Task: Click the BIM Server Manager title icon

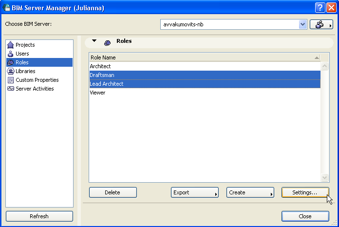Action: click(6, 7)
